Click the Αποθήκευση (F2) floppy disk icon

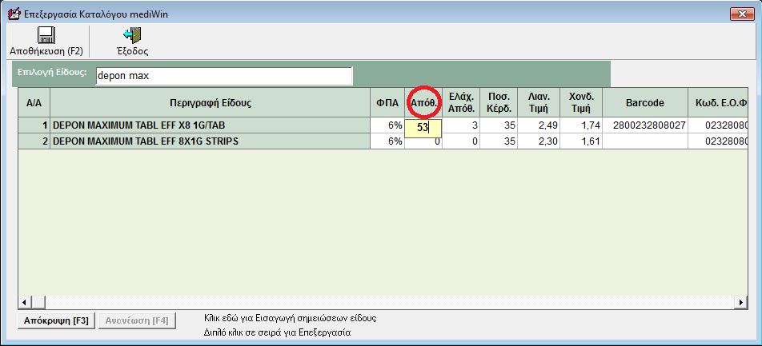coord(46,35)
